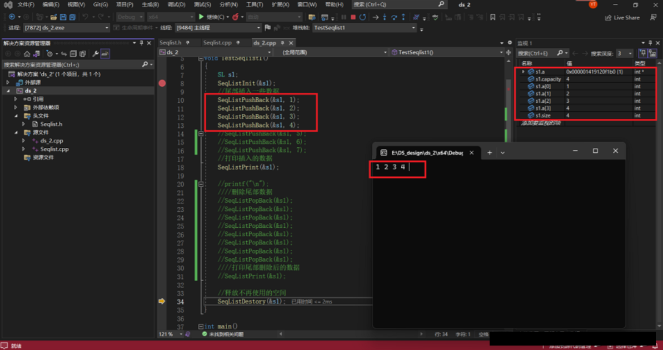The width and height of the screenshot is (663, 350).
Task: Click the split editor icon
Action: (x=509, y=52)
